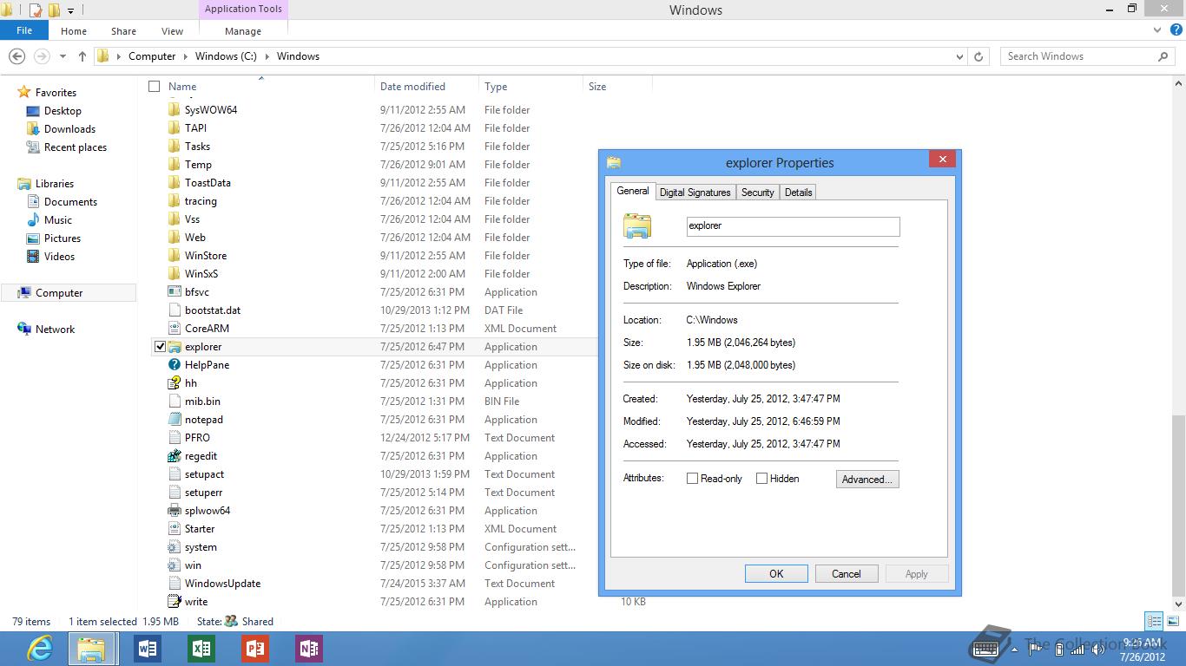Select the SysWOW64 folder

(211, 110)
